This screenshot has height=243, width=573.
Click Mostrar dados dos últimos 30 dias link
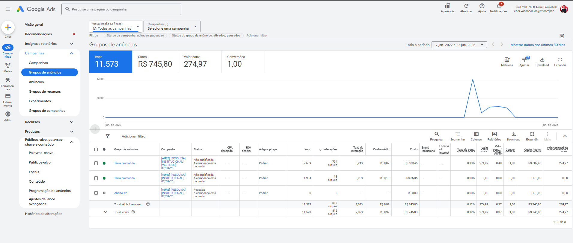(x=538, y=45)
